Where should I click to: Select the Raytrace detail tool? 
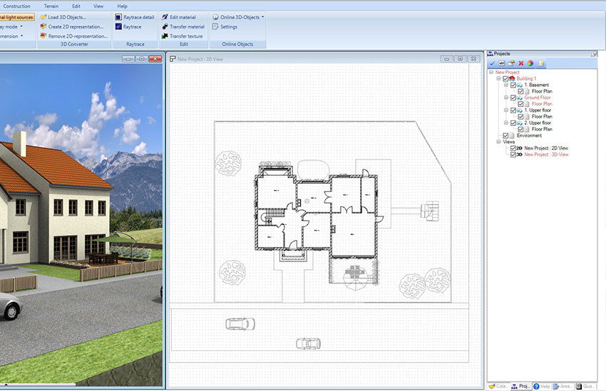coord(118,16)
